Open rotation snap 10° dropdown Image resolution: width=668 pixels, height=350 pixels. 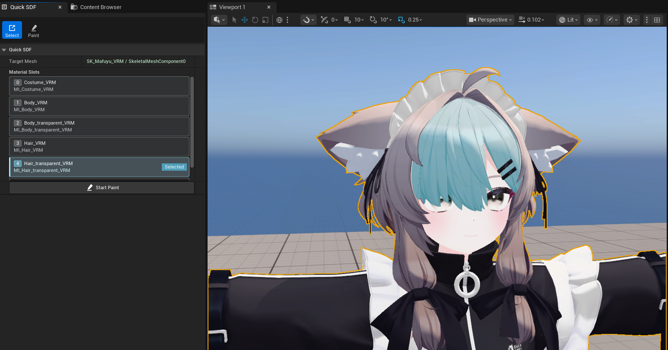(x=386, y=20)
